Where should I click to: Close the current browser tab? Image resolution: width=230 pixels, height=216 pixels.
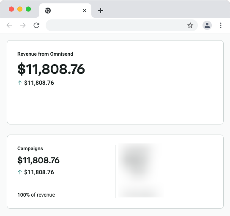(x=85, y=11)
